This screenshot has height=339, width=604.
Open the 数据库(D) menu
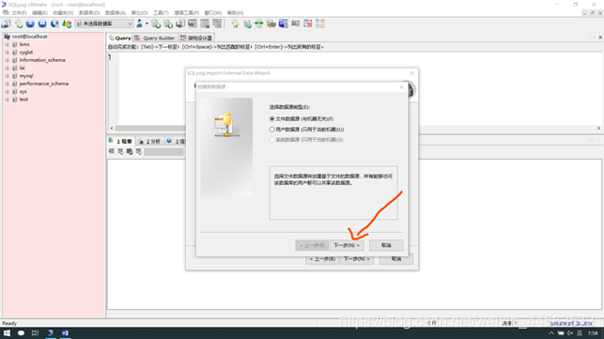coord(89,13)
